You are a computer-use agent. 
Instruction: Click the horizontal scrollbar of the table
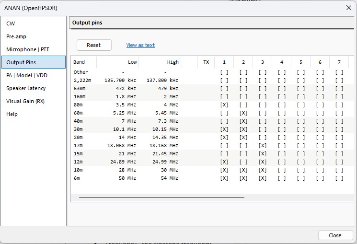click(161, 198)
